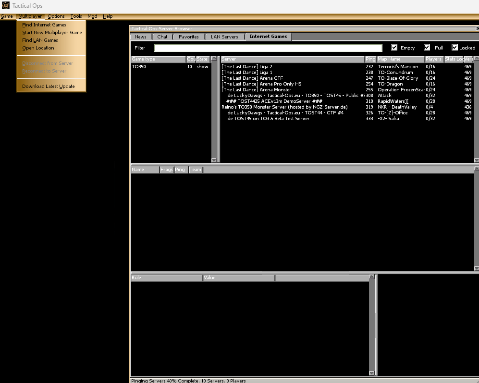This screenshot has width=479, height=383.
Task: Open the Tools menu
Action: click(x=76, y=16)
